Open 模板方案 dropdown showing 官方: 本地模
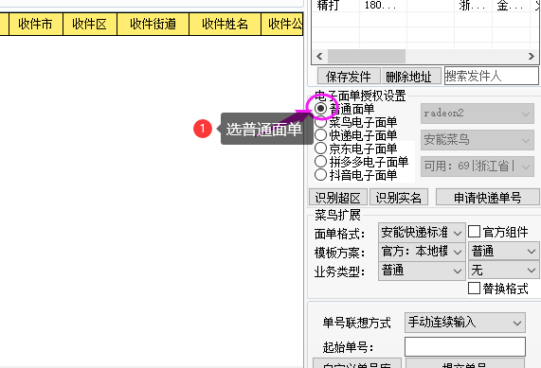Viewport: 541px width, 368px height. pos(422,252)
